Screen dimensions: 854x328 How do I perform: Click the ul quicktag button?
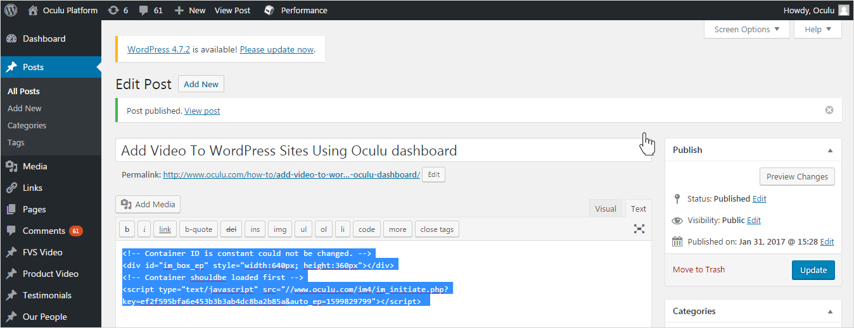304,229
